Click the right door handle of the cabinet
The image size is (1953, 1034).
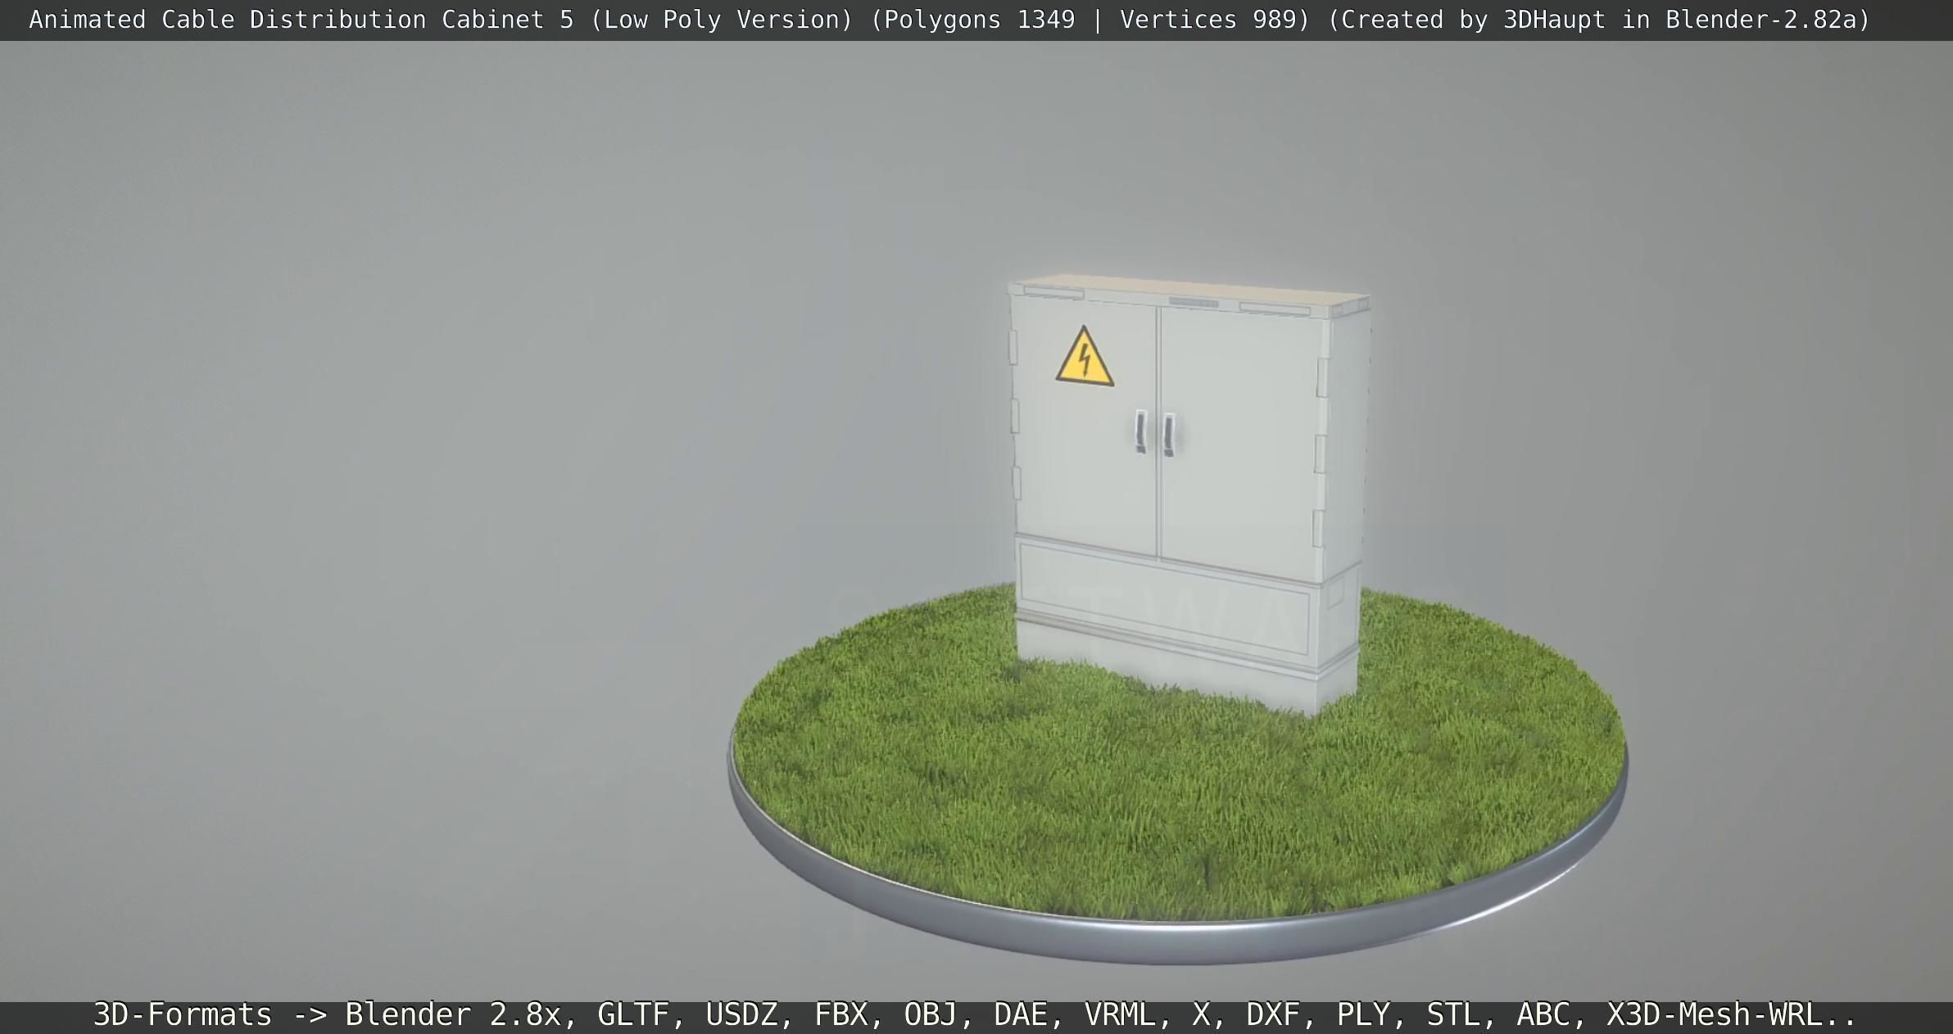[1169, 436]
